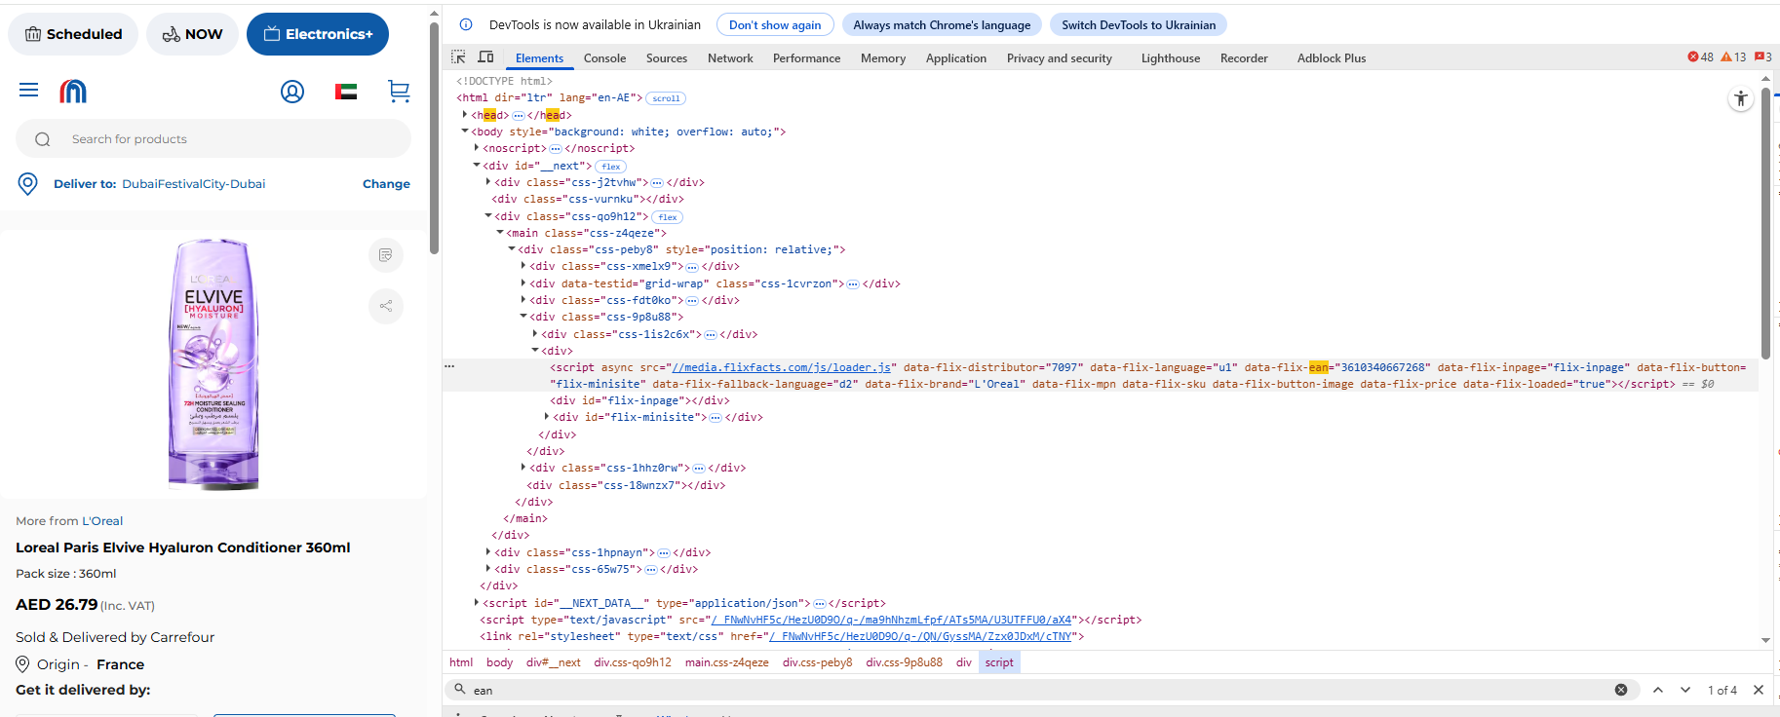Select the NOW delivery tab
Screen dimensions: 1780x717
click(x=192, y=34)
